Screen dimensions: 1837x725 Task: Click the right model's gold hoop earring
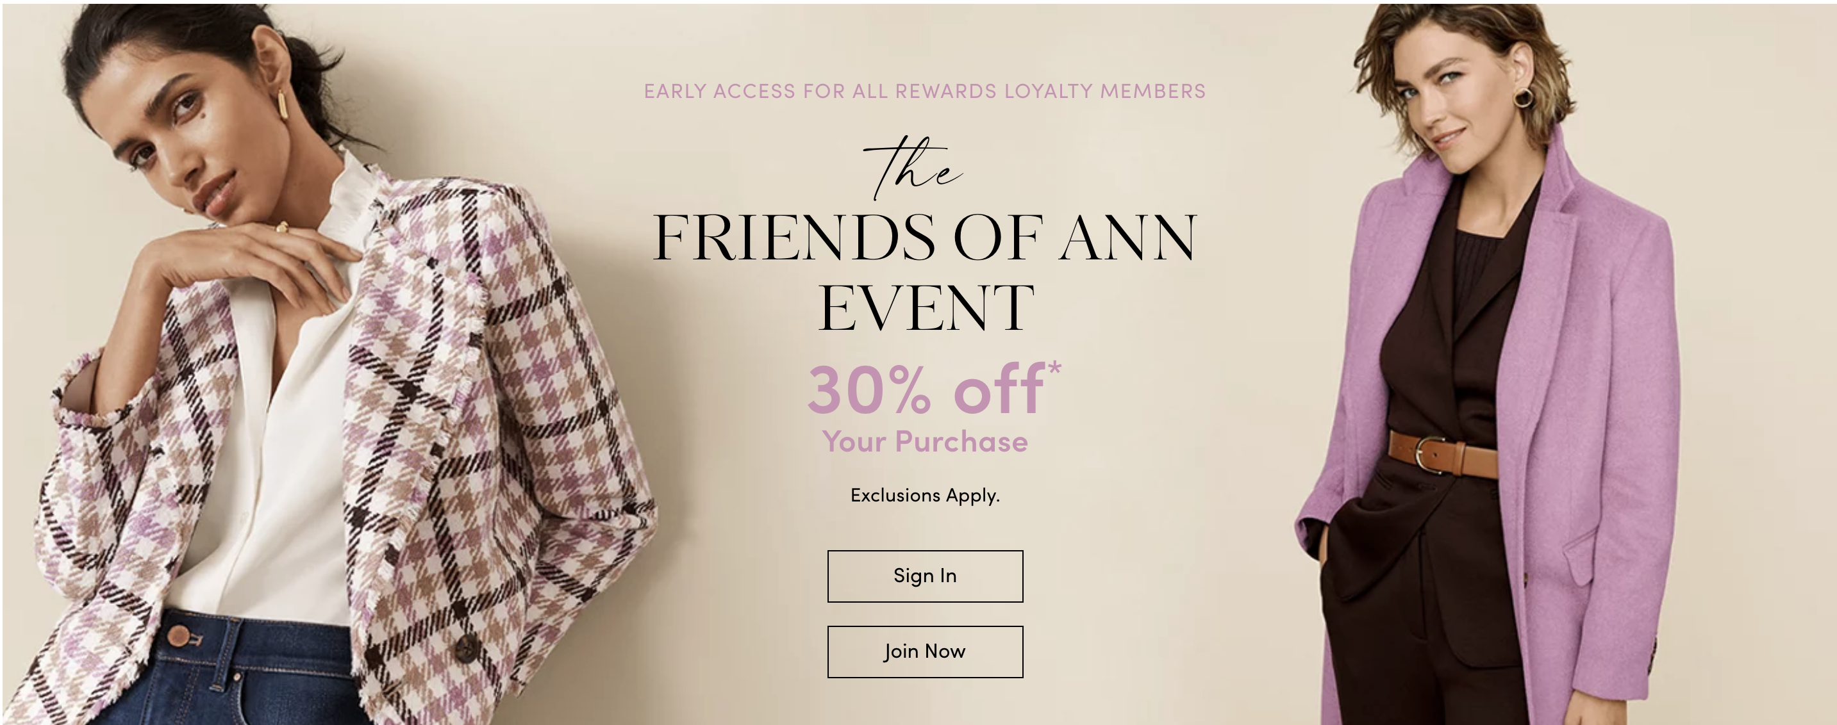[x=1523, y=97]
